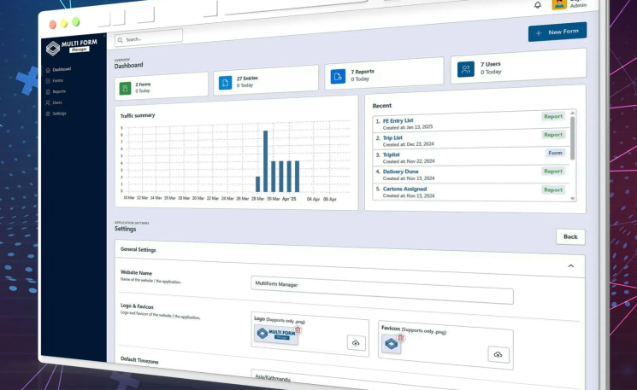Open Users in the sidebar

[x=57, y=102]
